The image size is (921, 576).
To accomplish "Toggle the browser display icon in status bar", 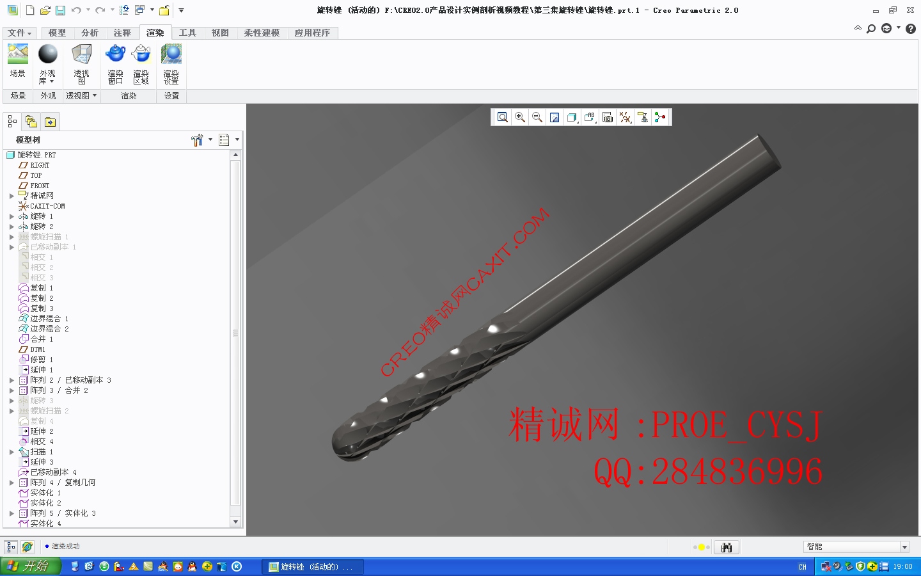I will coord(28,547).
